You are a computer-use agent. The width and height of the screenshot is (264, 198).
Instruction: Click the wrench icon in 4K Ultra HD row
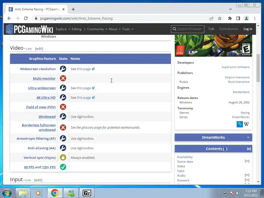63,97
